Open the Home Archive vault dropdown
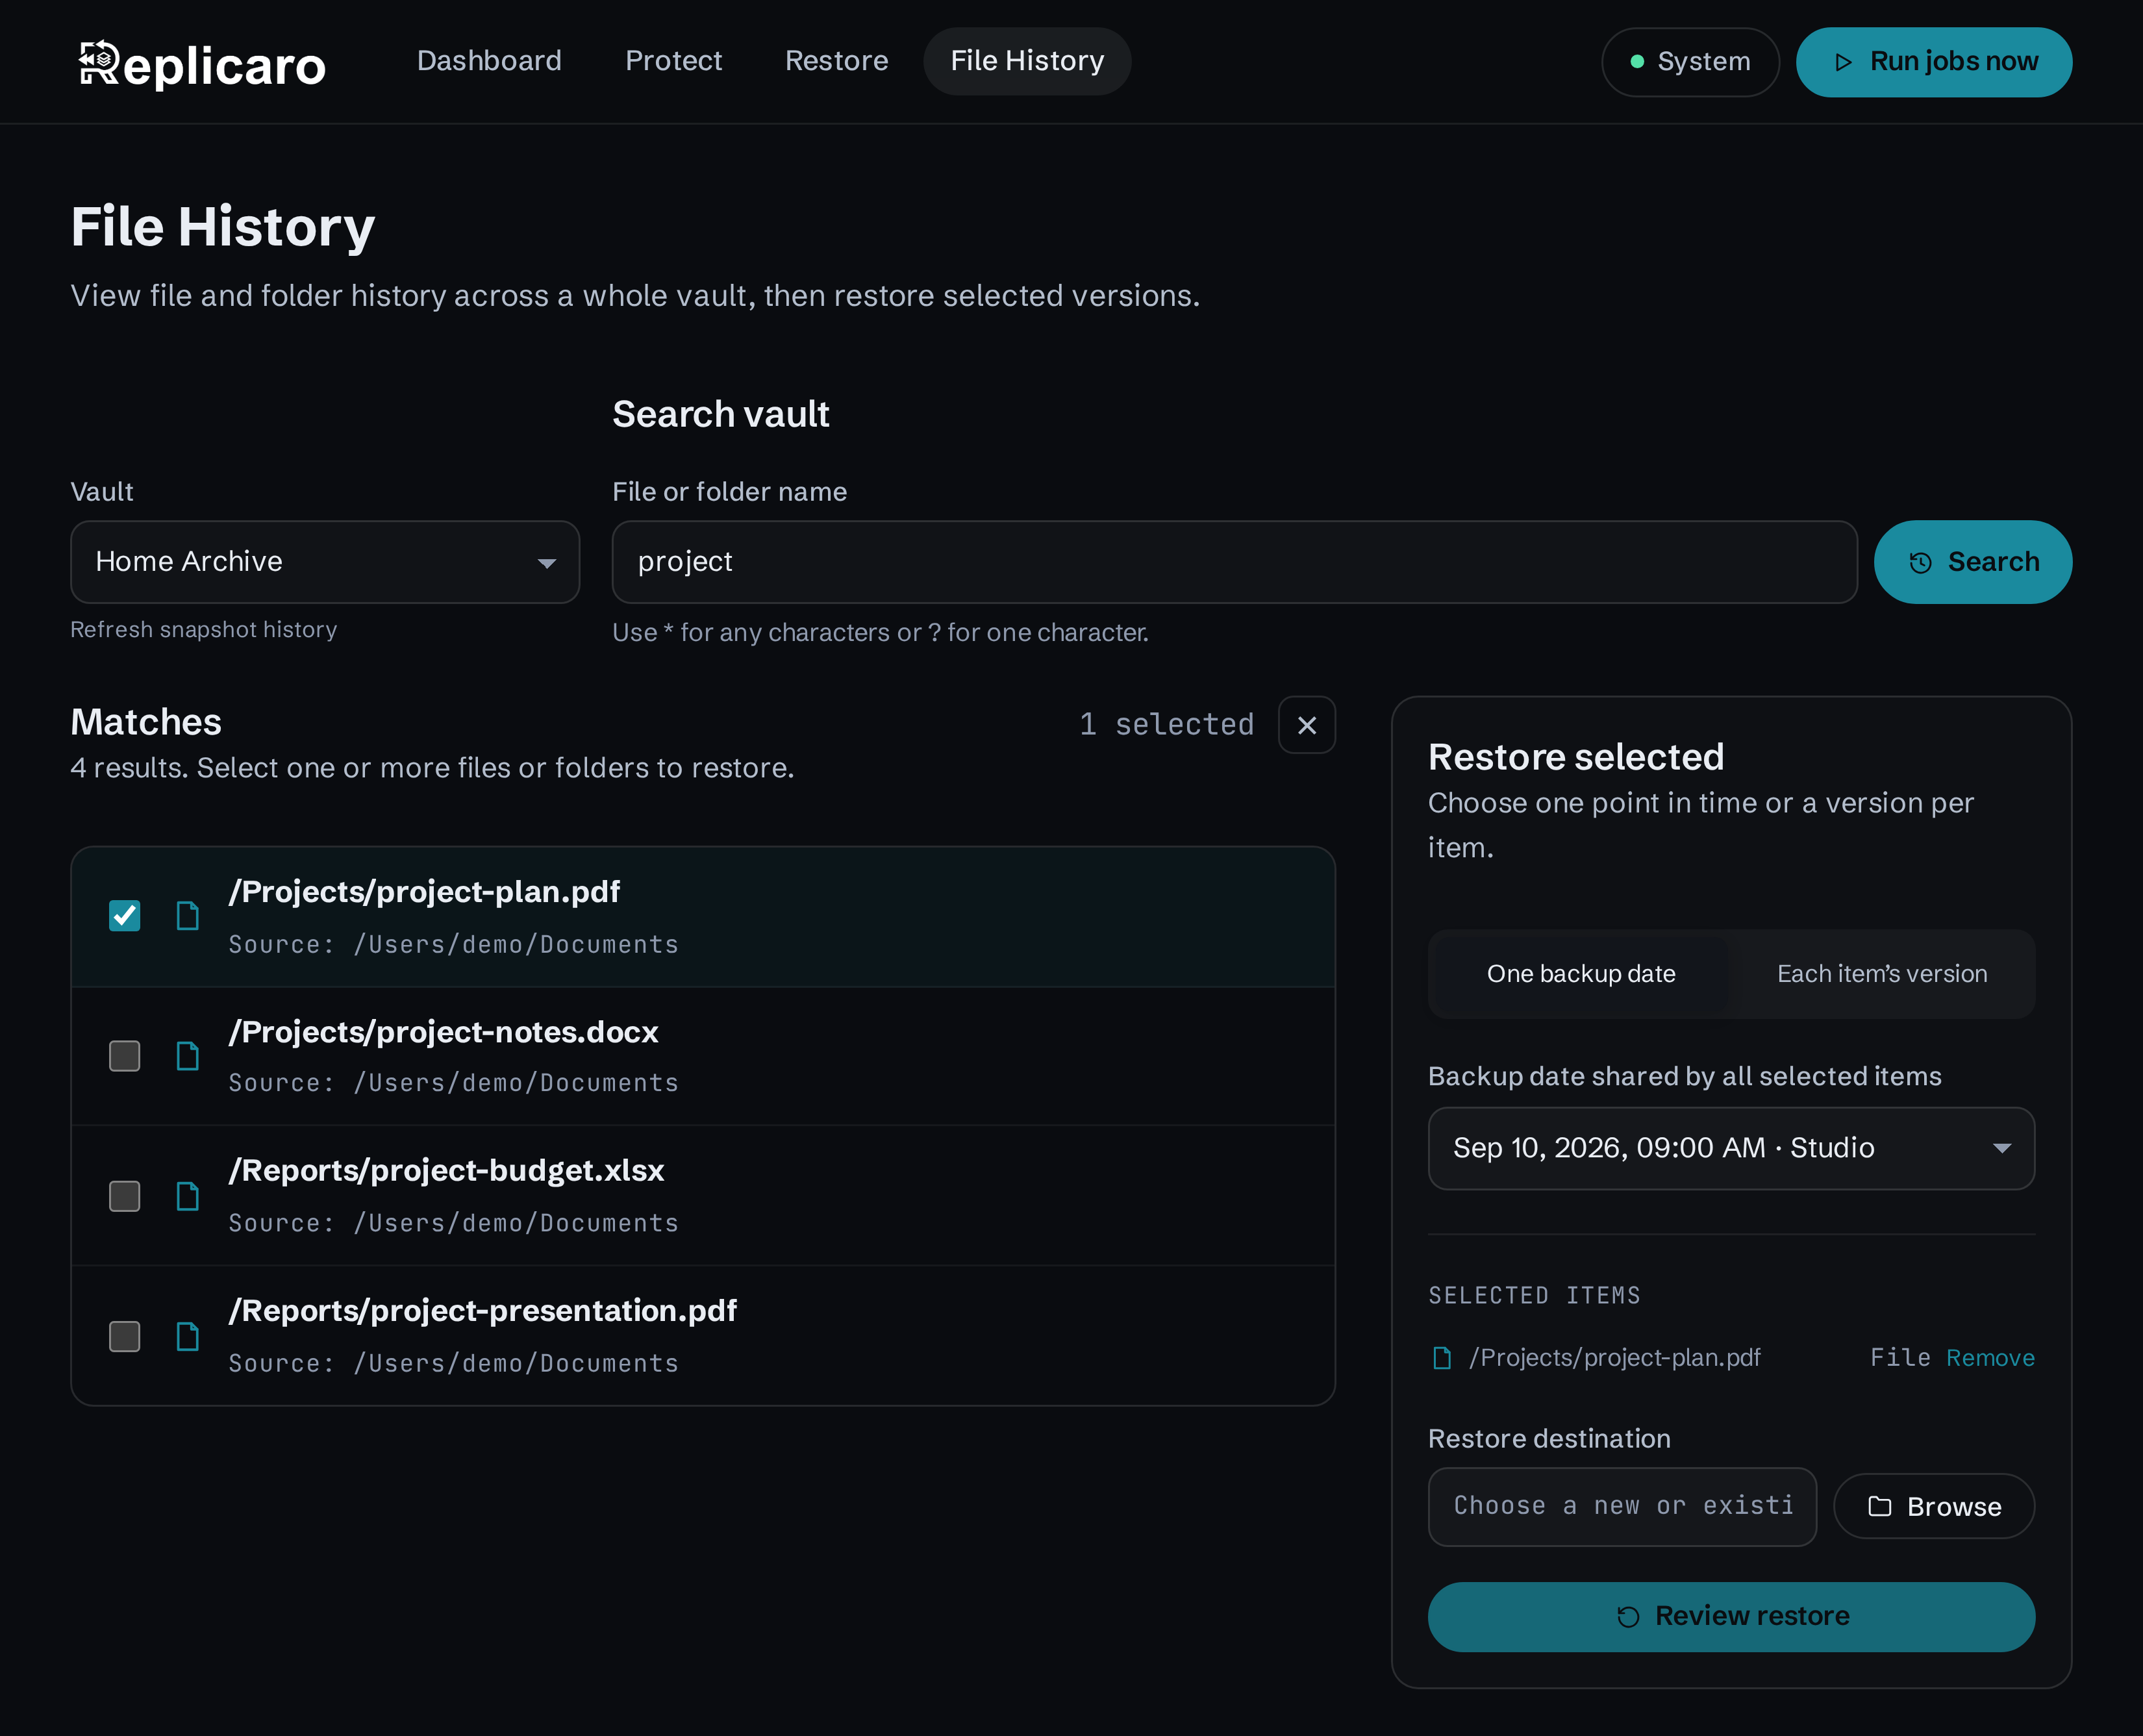Viewport: 2143px width, 1736px height. point(325,562)
